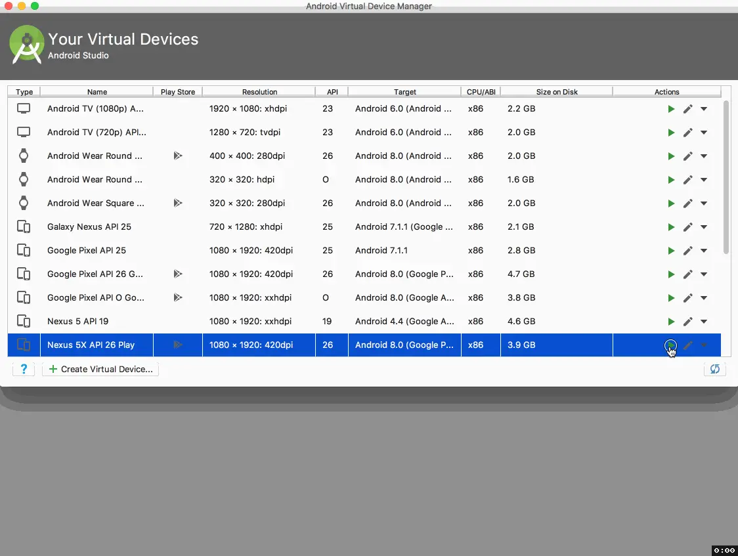
Task: Open more actions for Android TV (1080p)
Action: (704, 109)
